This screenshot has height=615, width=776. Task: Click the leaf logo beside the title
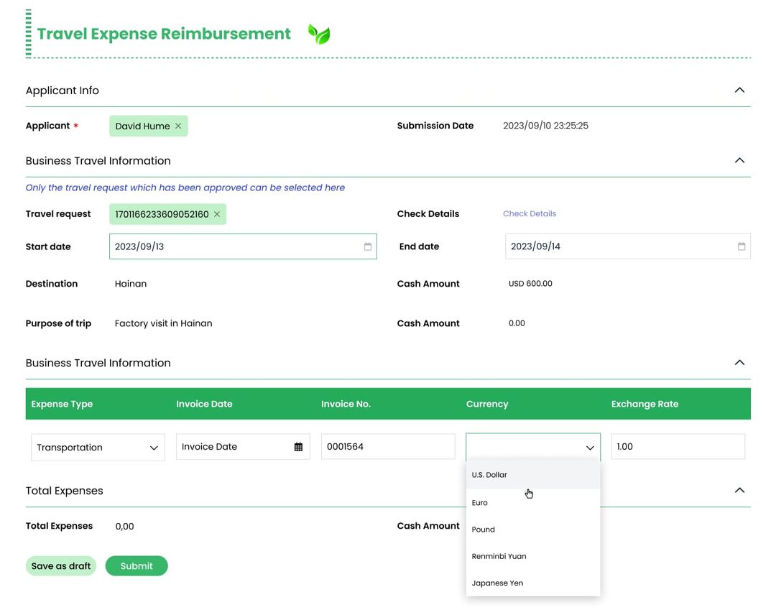[318, 34]
